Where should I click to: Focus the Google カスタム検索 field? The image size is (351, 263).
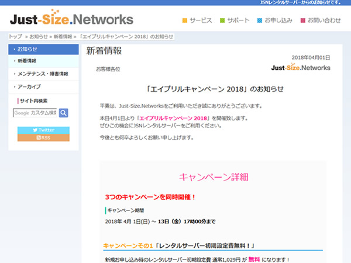pyautogui.click(x=35, y=113)
